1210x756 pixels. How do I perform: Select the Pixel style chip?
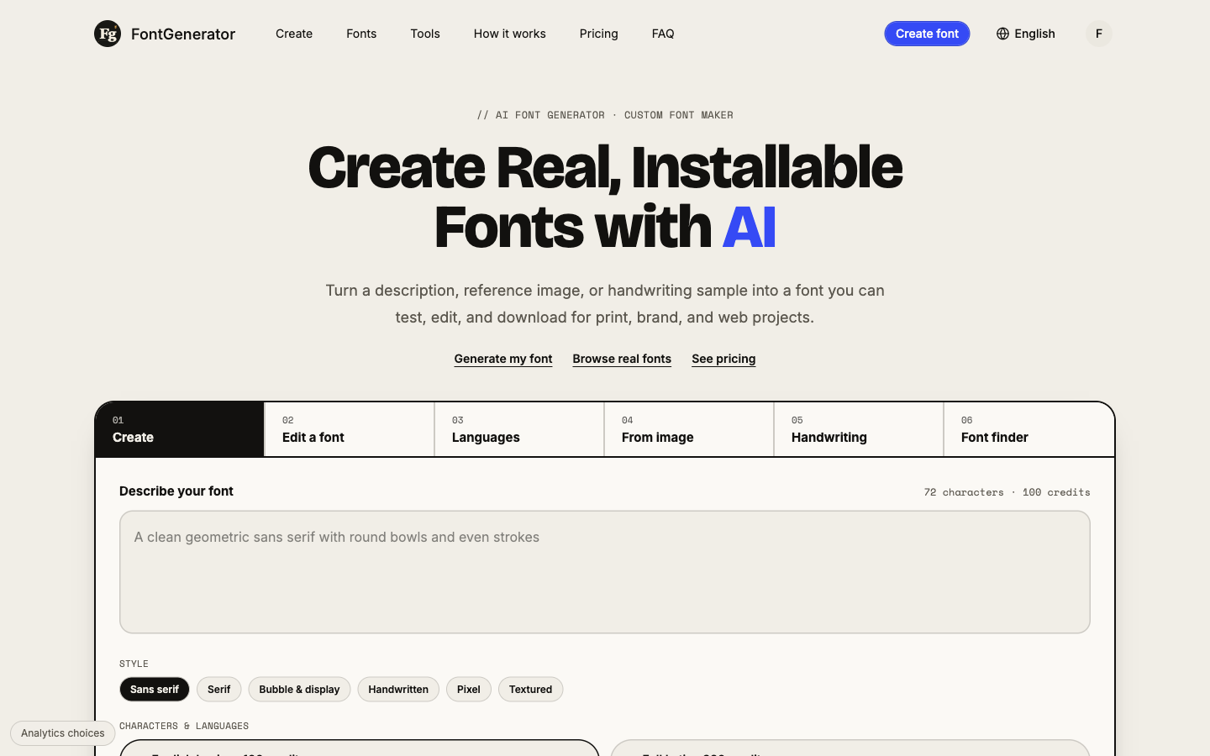(x=469, y=690)
